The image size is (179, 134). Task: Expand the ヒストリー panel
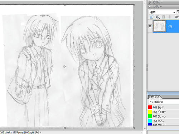pyautogui.click(x=150, y=2)
